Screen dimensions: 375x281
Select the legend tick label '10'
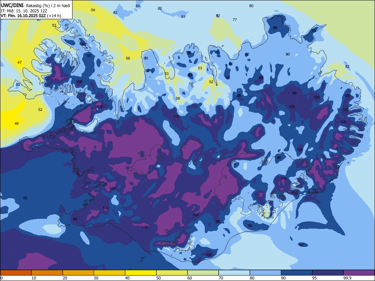click(34, 278)
